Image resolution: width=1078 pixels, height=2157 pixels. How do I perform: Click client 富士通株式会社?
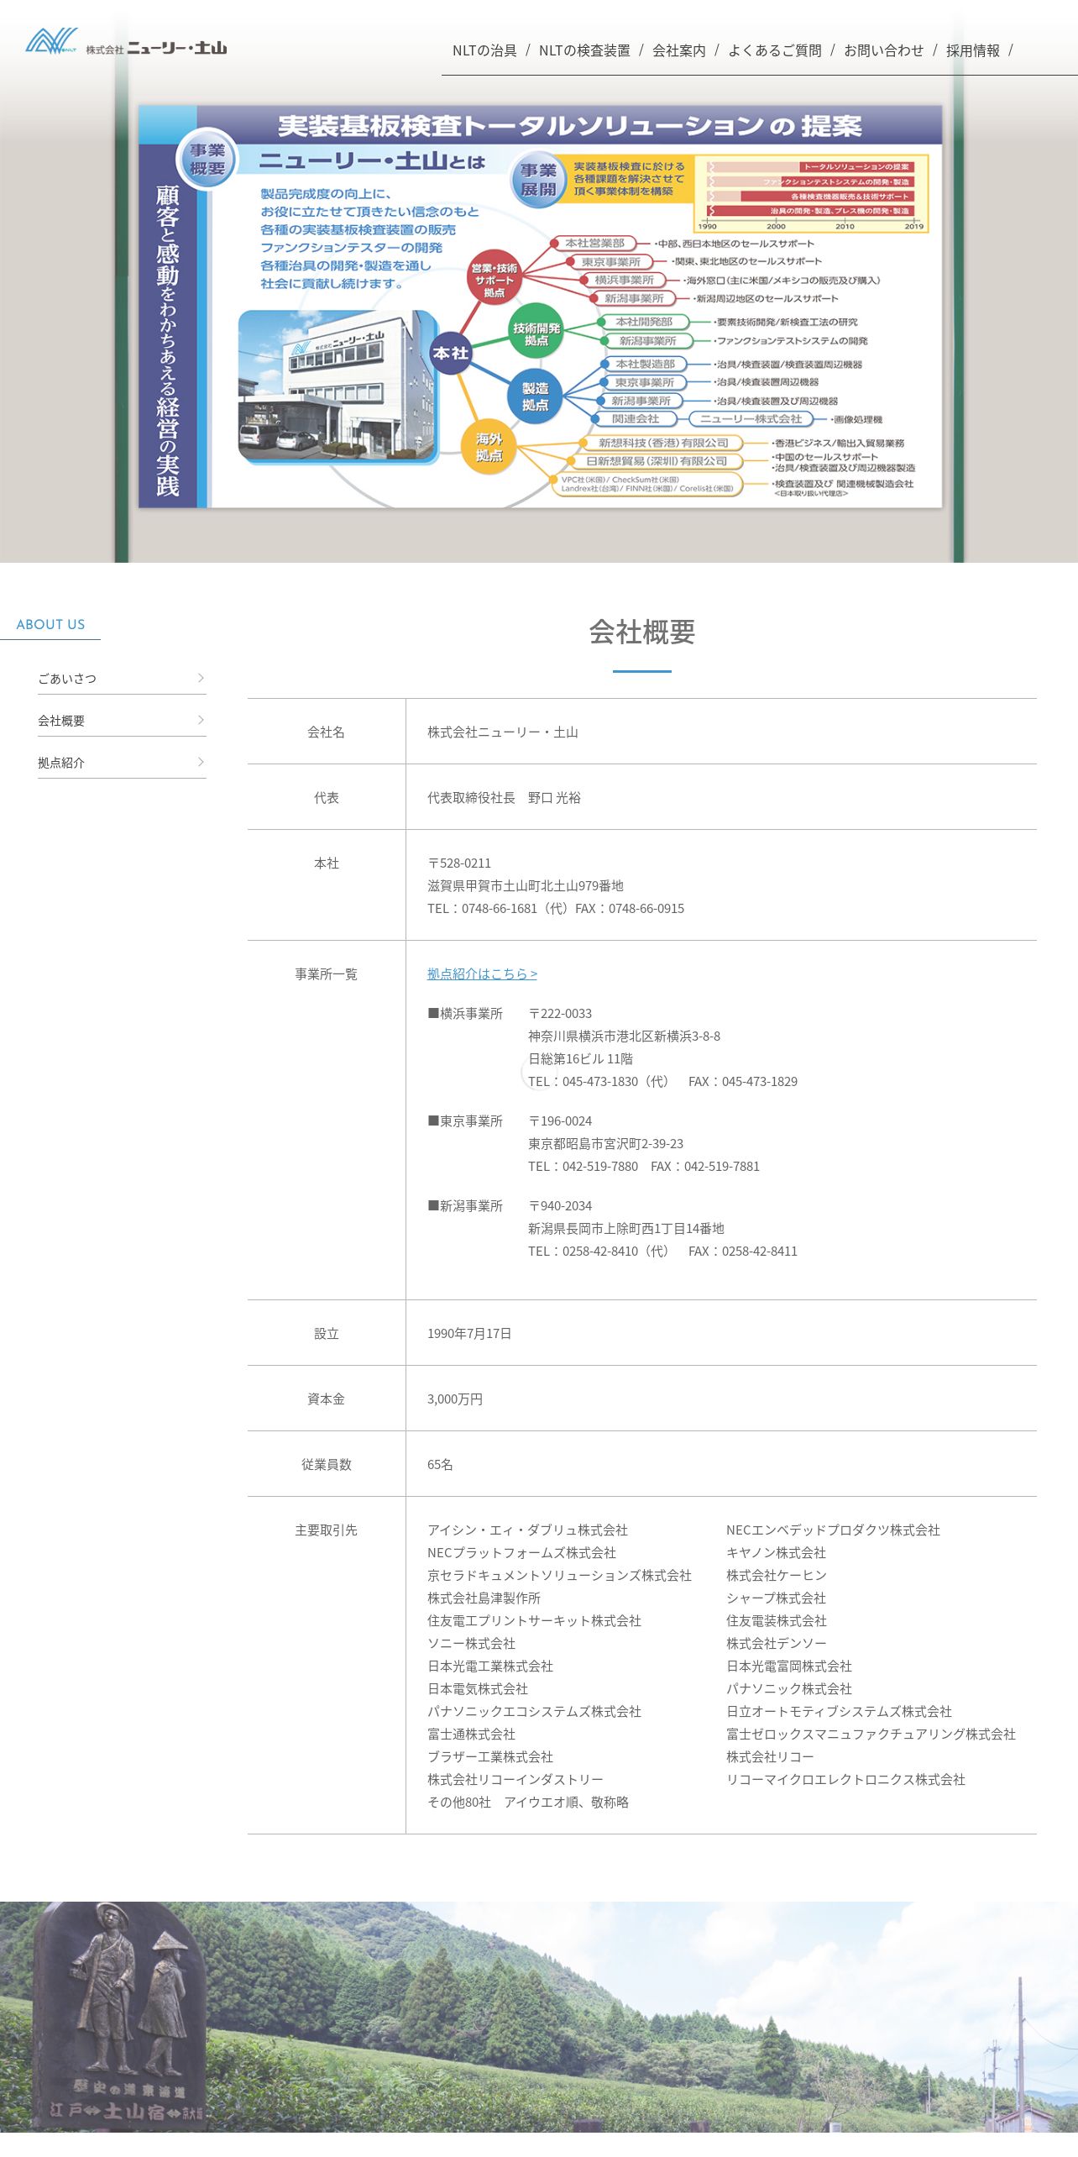(x=471, y=1734)
